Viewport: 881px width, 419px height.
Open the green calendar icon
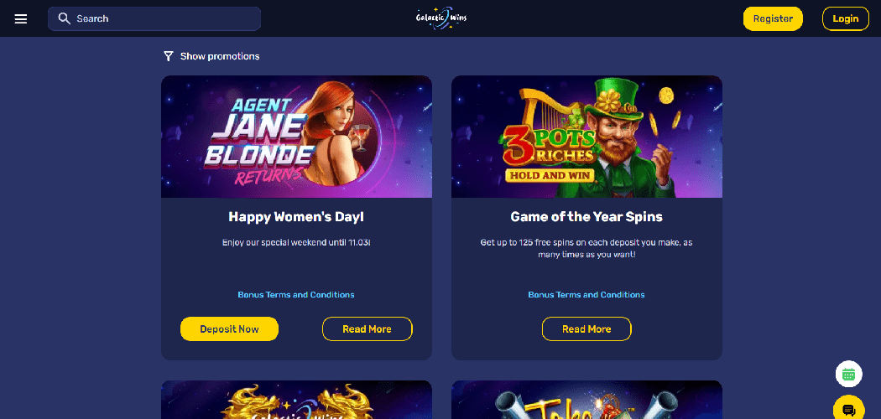click(x=848, y=374)
